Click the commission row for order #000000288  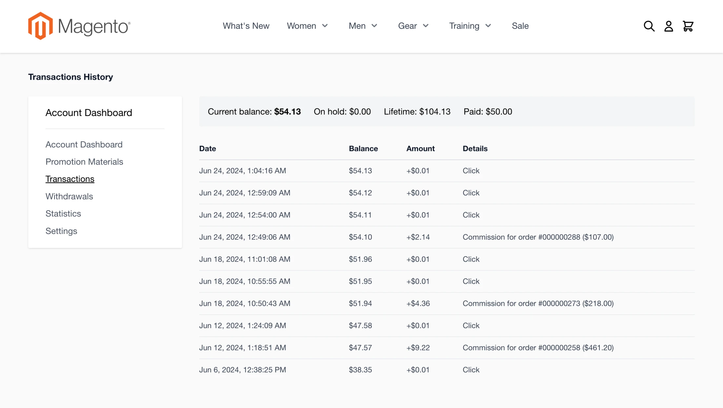tap(447, 237)
